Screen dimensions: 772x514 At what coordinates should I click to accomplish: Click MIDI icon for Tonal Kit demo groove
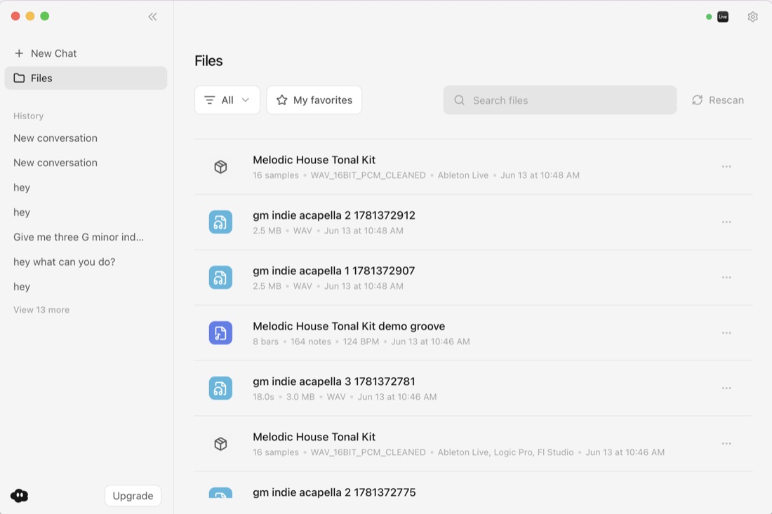click(x=220, y=333)
